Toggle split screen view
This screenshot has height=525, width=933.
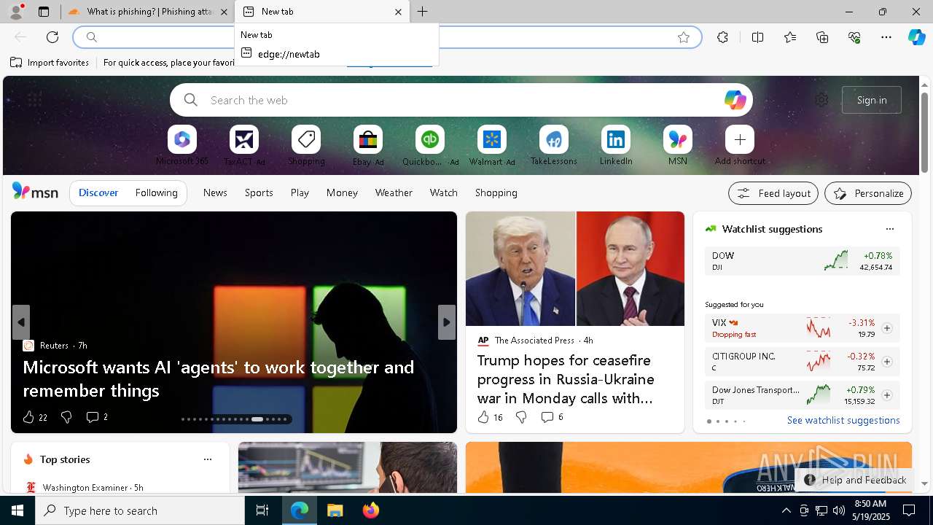coord(757,37)
